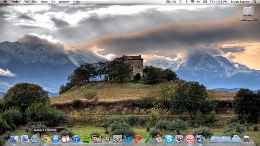Open Finder from the Dock
This screenshot has width=260, height=146.
click(x=15, y=139)
